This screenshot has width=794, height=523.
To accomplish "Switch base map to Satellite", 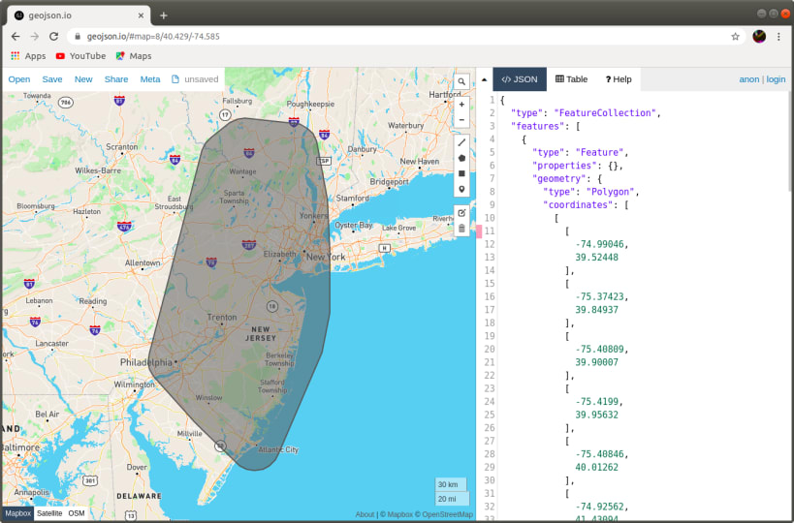I will pos(49,513).
